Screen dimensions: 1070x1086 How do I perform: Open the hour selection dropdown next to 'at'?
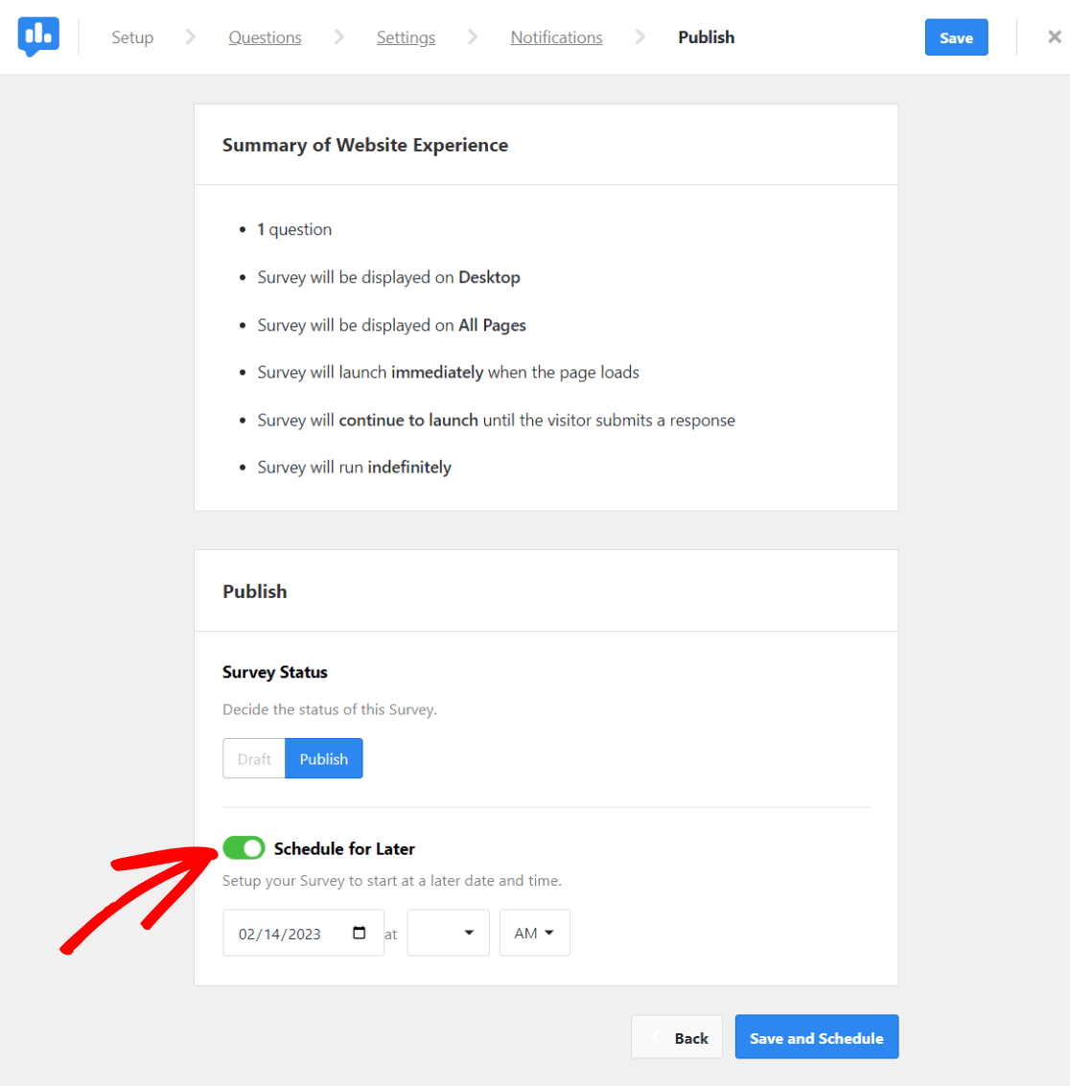[x=448, y=933]
